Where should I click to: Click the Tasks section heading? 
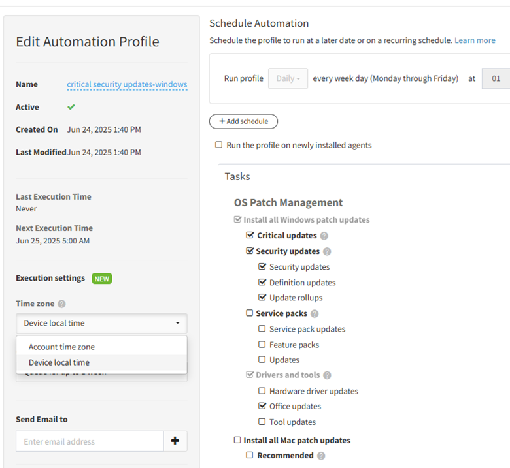pyautogui.click(x=237, y=176)
